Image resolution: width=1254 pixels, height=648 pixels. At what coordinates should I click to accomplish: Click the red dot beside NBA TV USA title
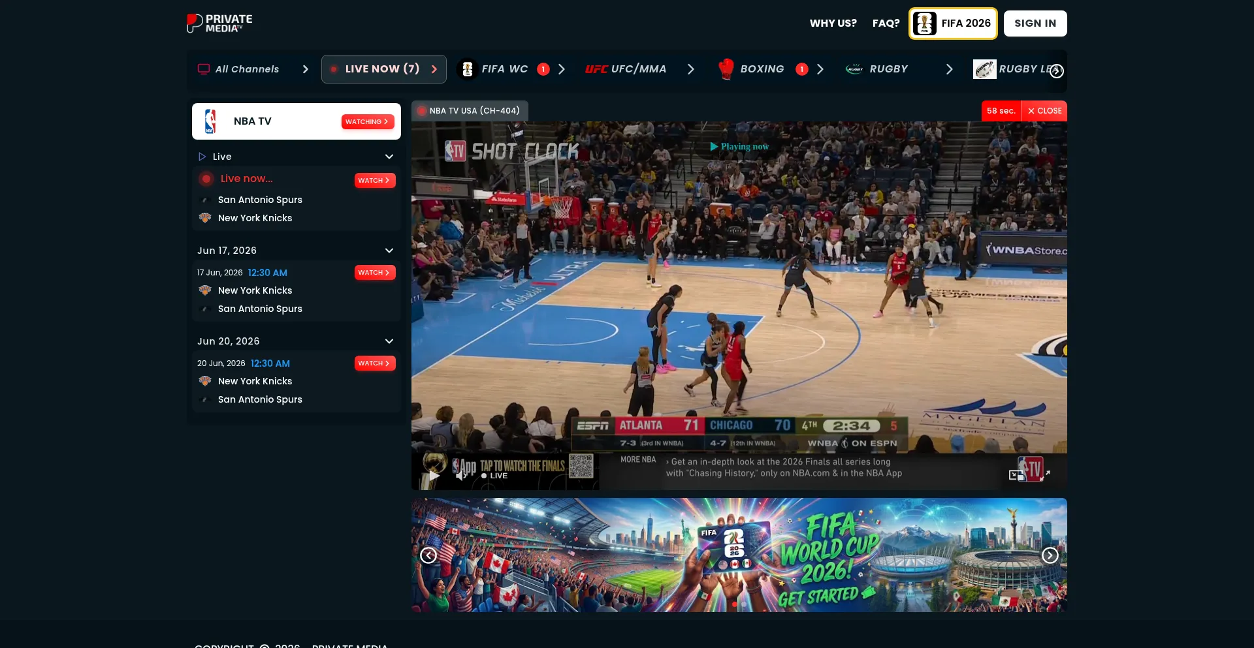click(x=422, y=111)
